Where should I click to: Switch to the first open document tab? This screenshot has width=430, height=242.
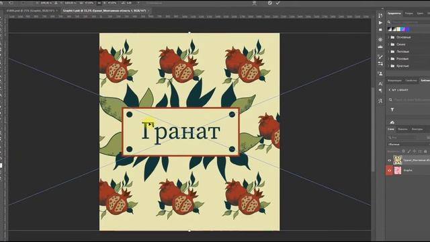pyautogui.click(x=30, y=11)
